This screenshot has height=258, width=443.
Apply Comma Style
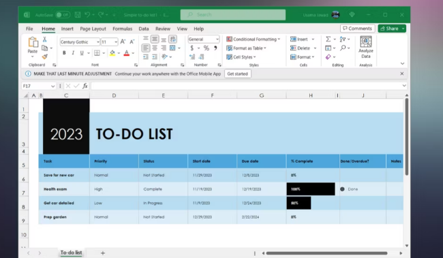click(215, 48)
